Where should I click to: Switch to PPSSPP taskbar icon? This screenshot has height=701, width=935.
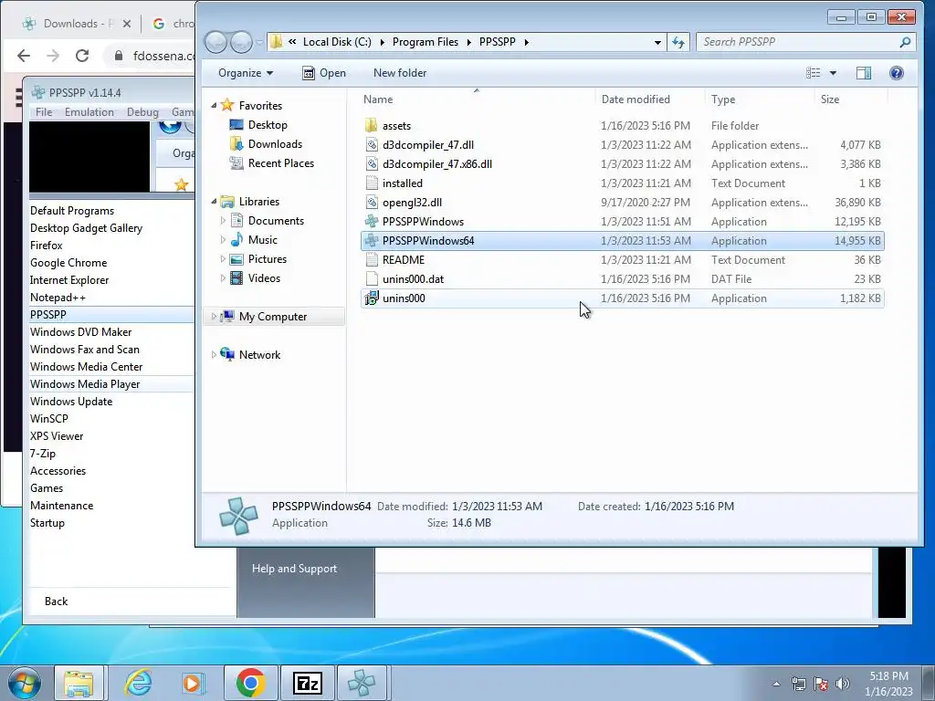click(362, 683)
